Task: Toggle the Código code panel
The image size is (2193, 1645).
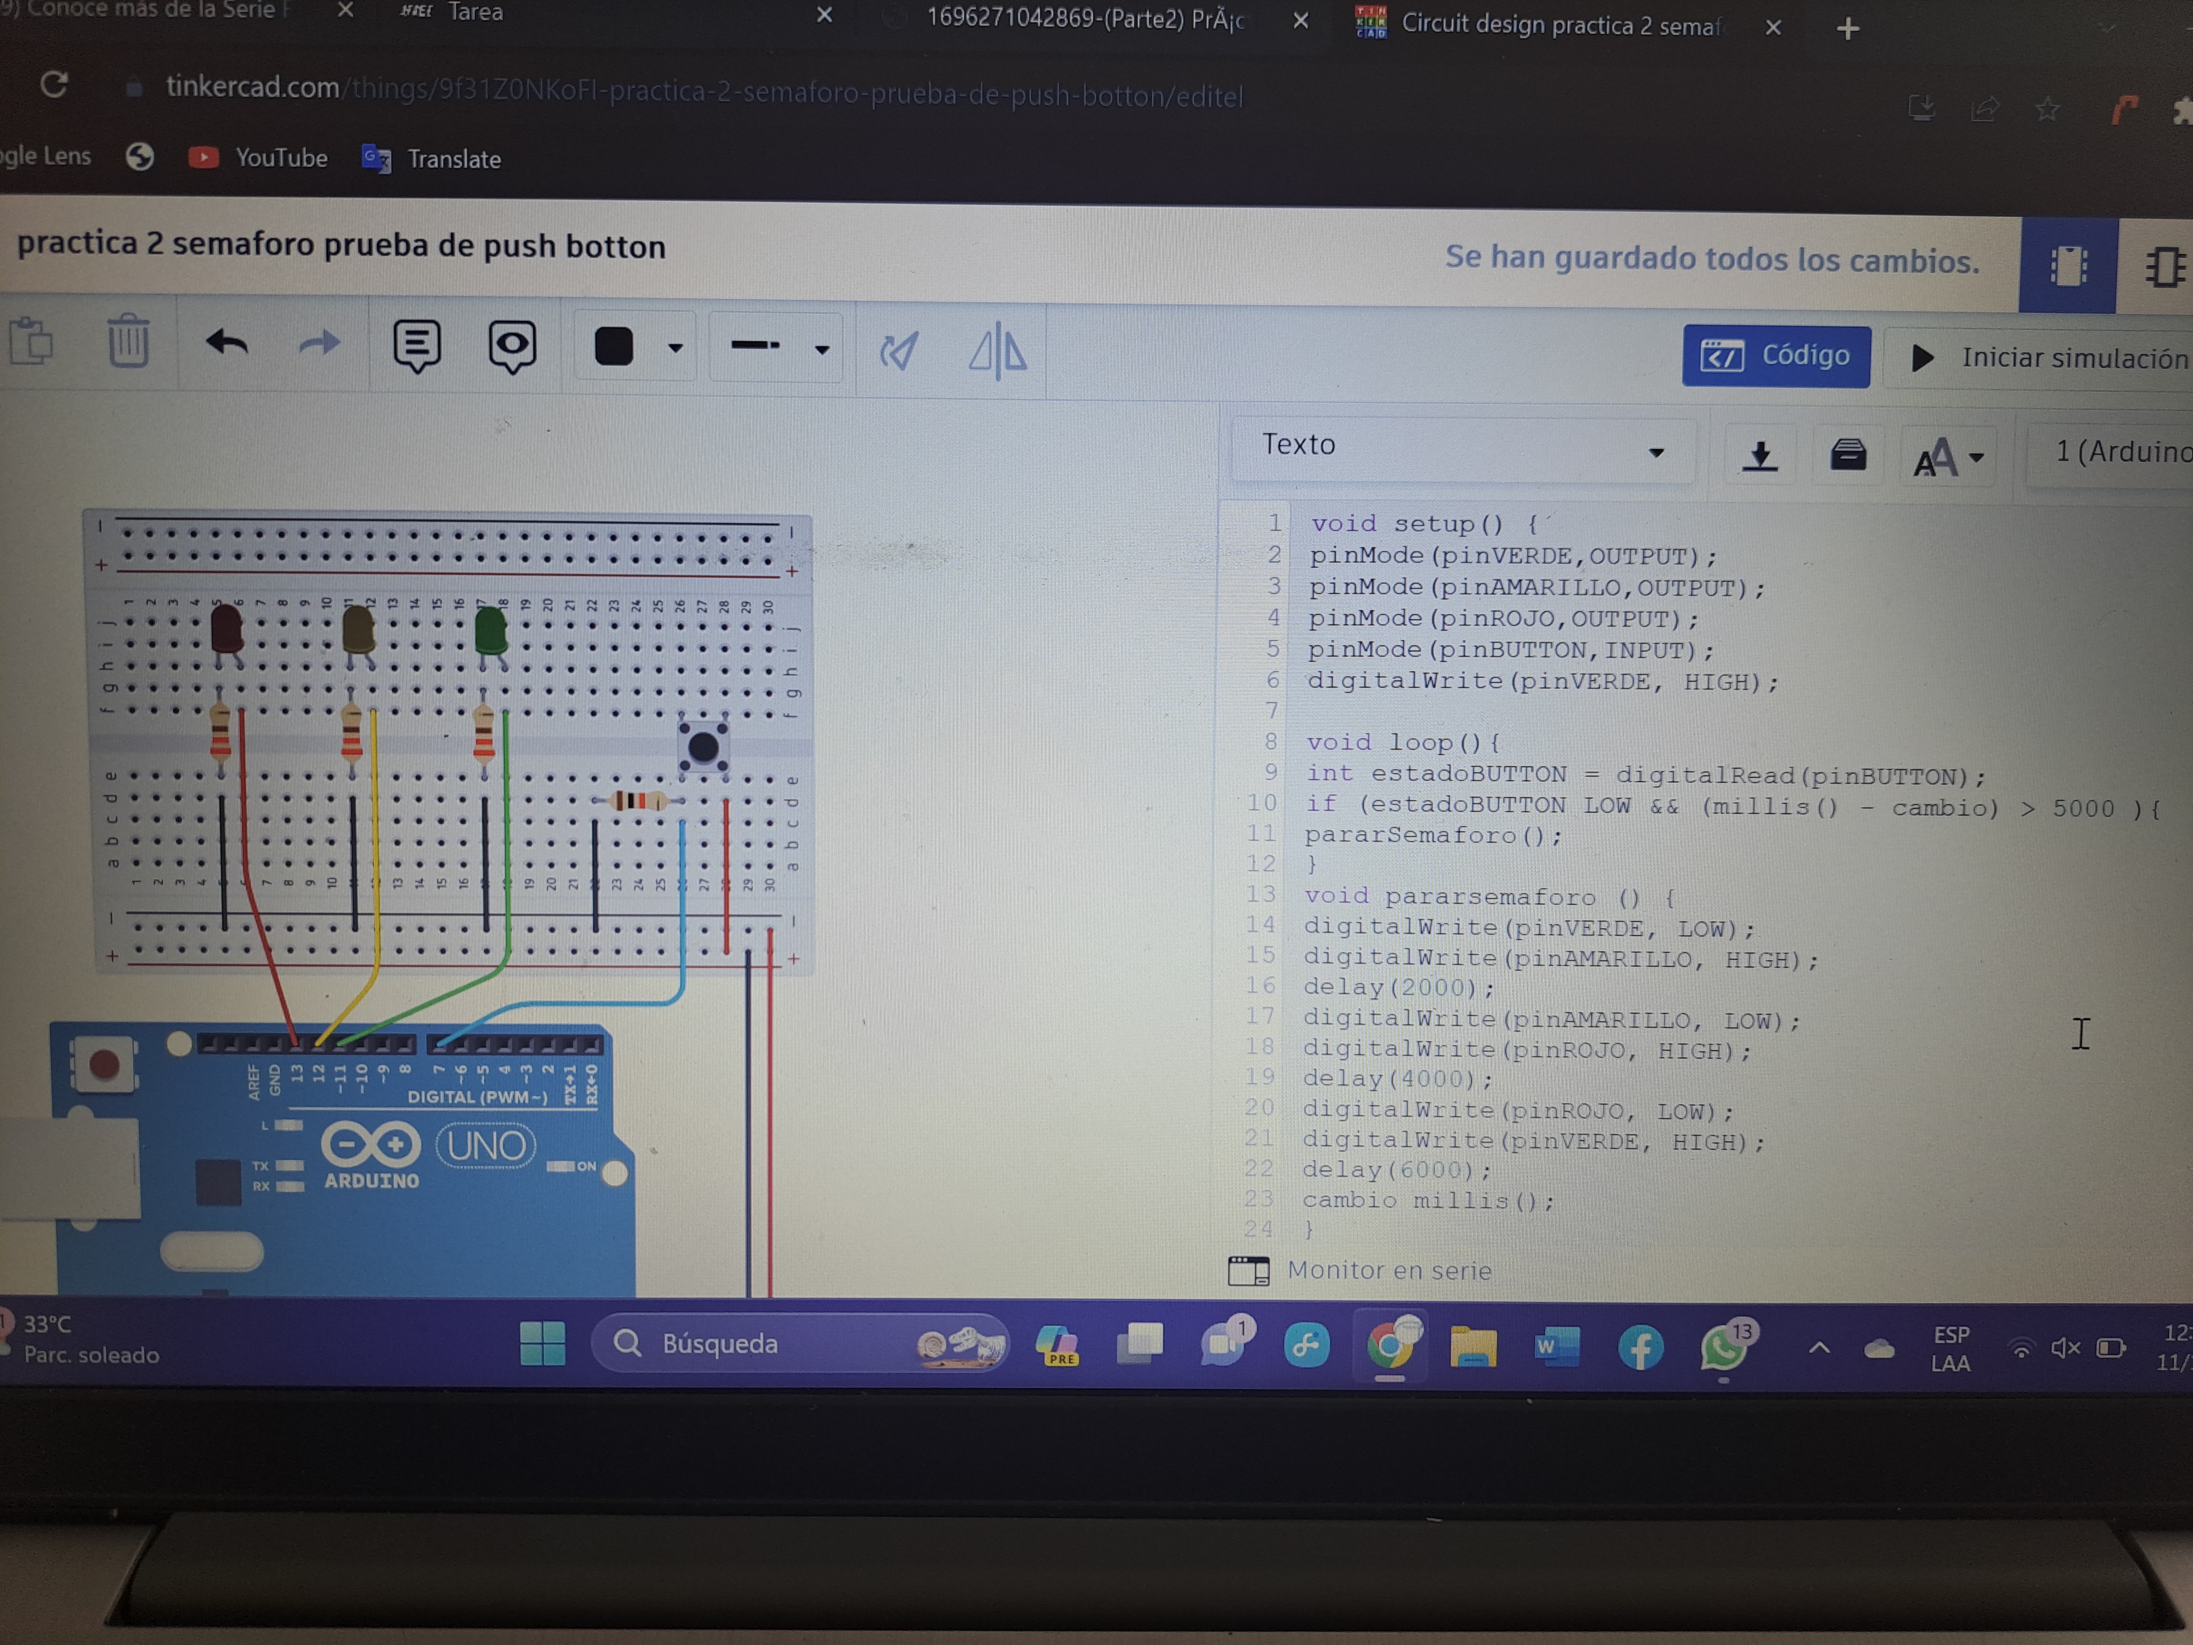Action: click(x=1776, y=356)
